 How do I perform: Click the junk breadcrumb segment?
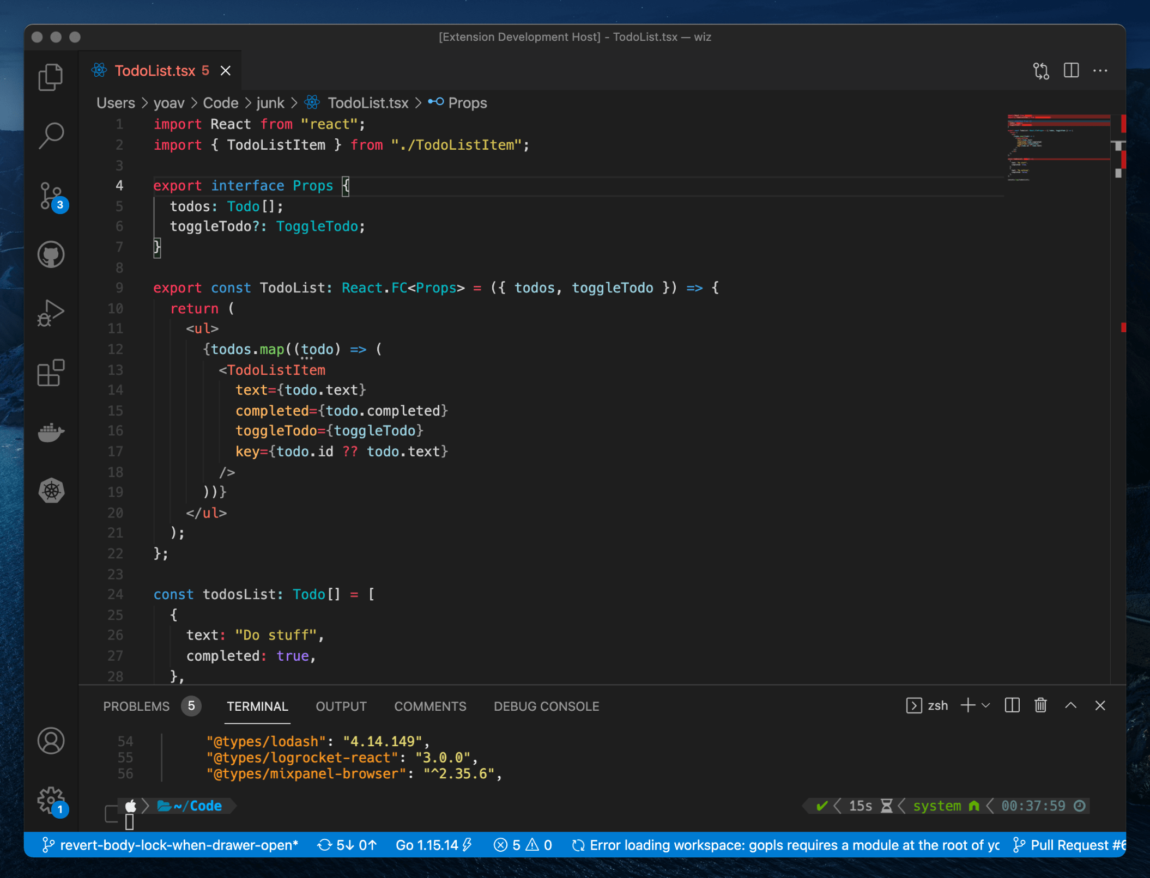click(270, 103)
